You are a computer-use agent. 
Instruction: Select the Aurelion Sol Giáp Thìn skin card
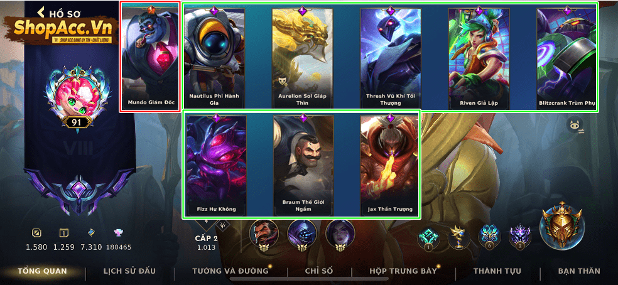pyautogui.click(x=302, y=58)
